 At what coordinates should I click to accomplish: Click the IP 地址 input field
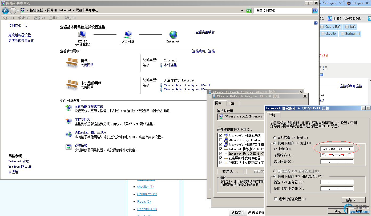pyautogui.click(x=337, y=148)
